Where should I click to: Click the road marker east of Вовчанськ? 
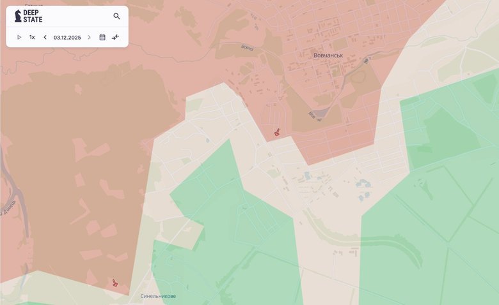coord(367,61)
